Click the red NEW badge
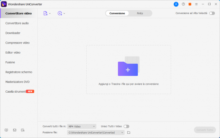This screenshot has width=220, height=138. 30,92
